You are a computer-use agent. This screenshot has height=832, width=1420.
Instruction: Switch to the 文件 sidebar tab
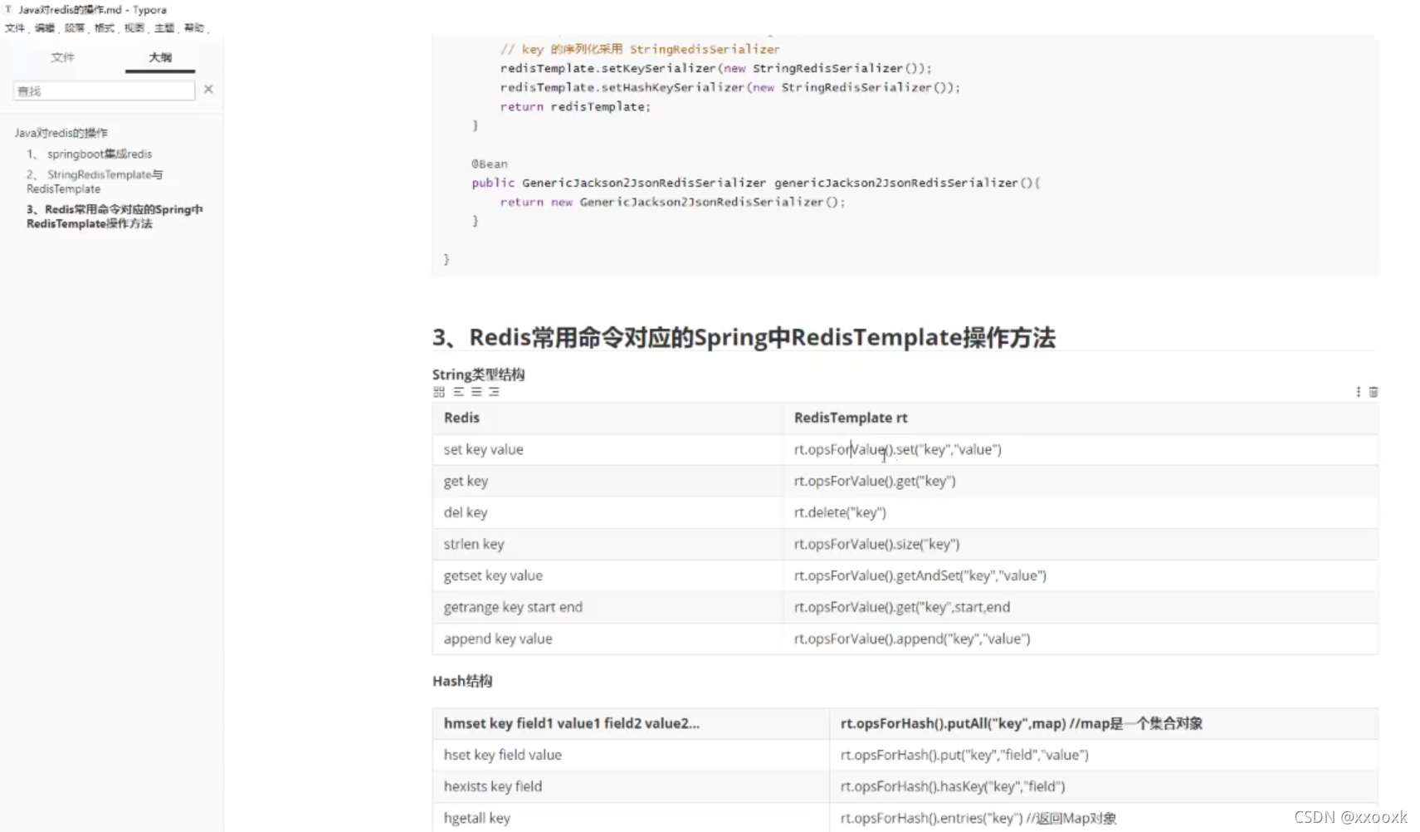pos(62,57)
